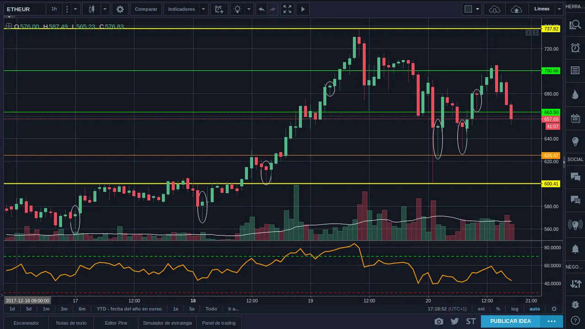Screen dimensions: 585x329
Task: Select the candlestick chart style icon
Action: [92, 9]
